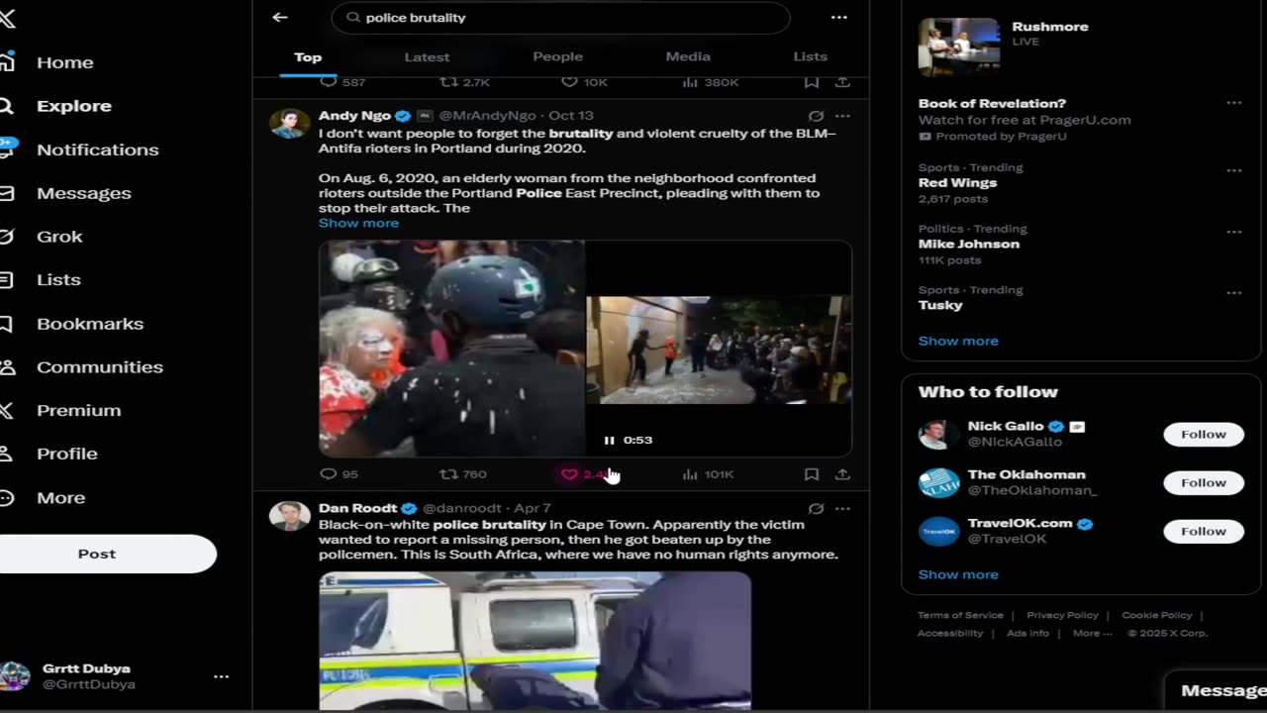
Task: Open options for Red Wings trend
Action: tap(1233, 170)
